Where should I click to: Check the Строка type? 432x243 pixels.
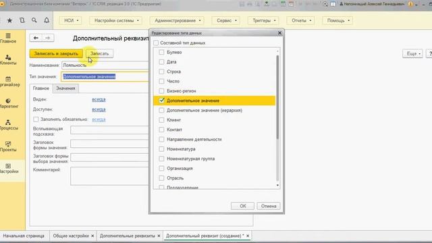[x=161, y=72]
